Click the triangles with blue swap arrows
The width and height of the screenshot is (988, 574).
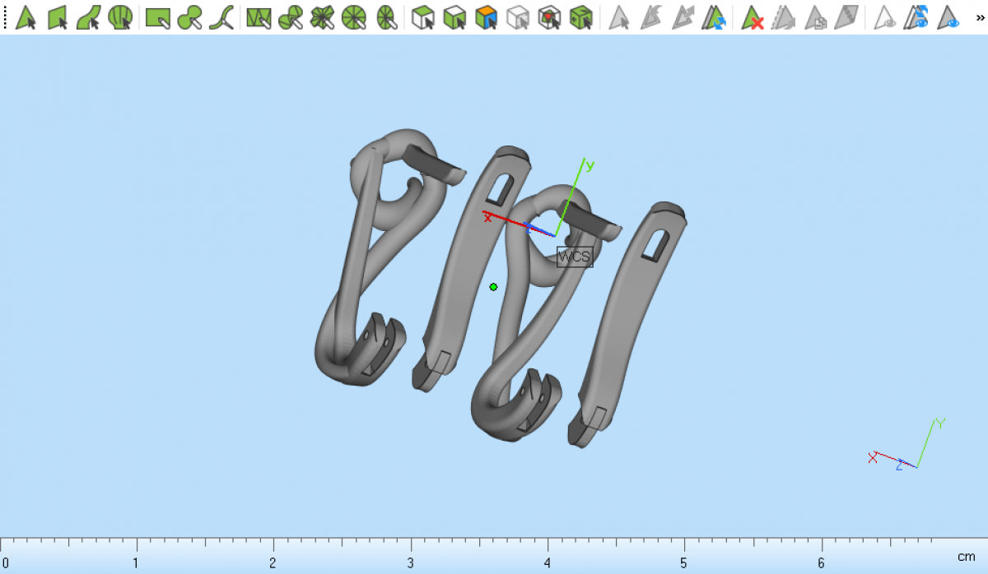tap(715, 17)
